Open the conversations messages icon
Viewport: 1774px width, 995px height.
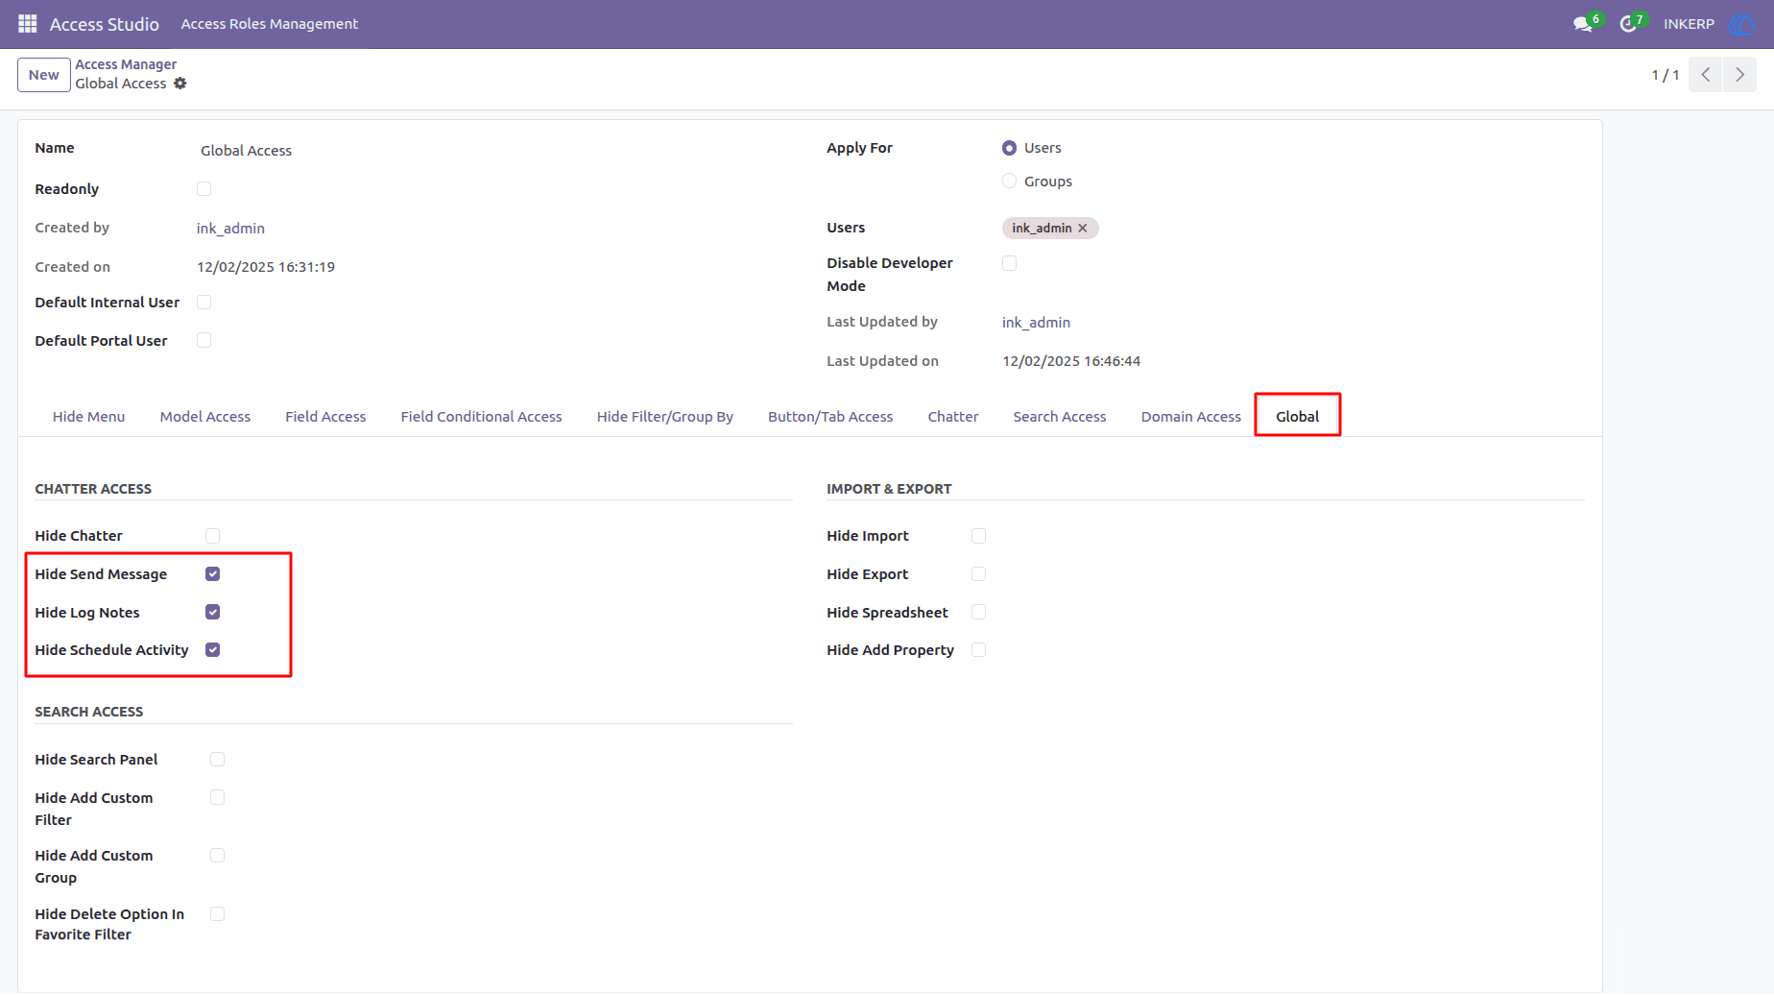1583,24
